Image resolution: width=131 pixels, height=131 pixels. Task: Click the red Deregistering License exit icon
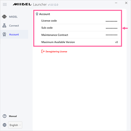43,52
